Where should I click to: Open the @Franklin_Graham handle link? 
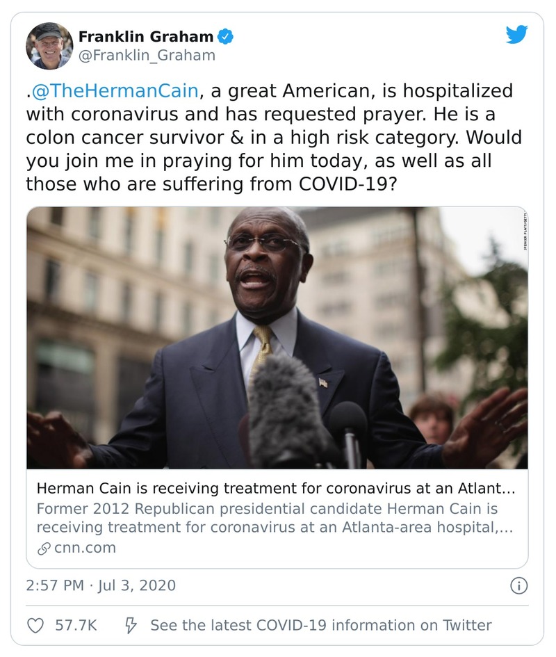pos(147,56)
